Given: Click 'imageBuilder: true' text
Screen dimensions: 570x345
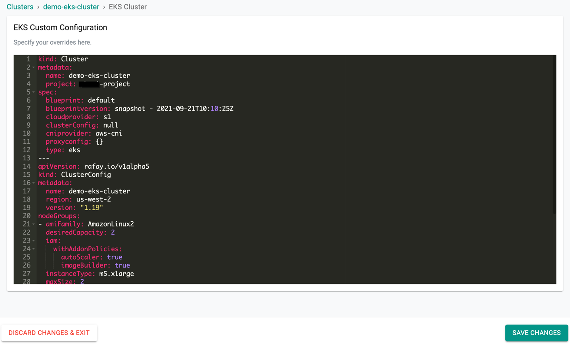Looking at the screenshot, I should 96,266.
